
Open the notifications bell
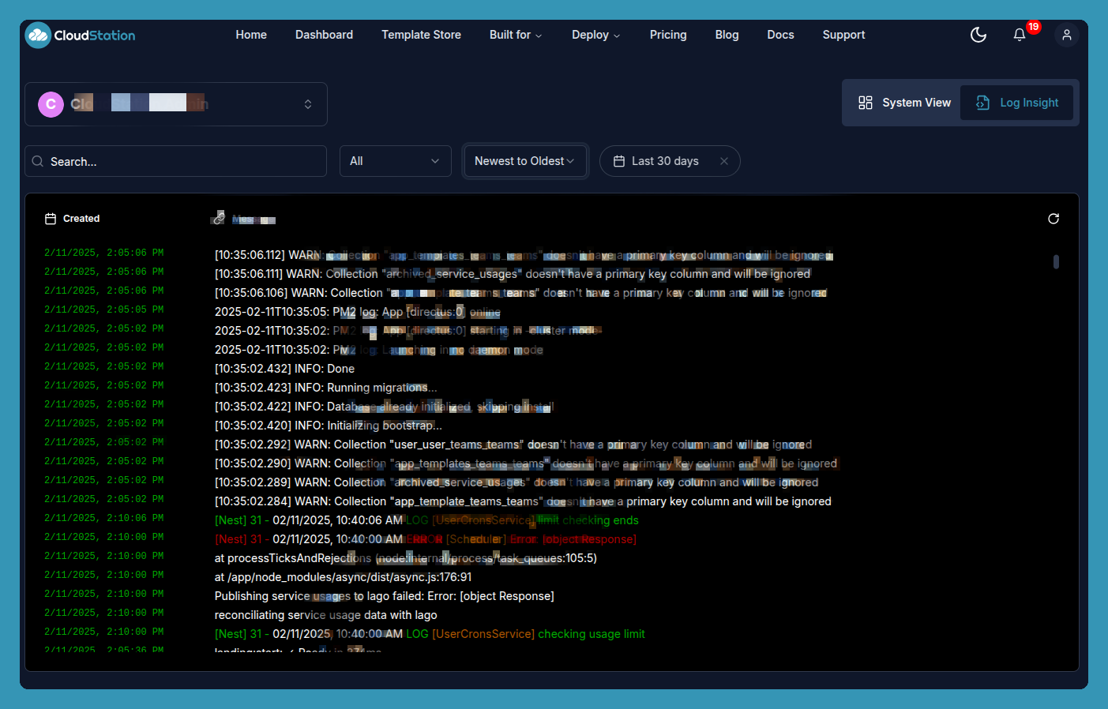(1020, 35)
